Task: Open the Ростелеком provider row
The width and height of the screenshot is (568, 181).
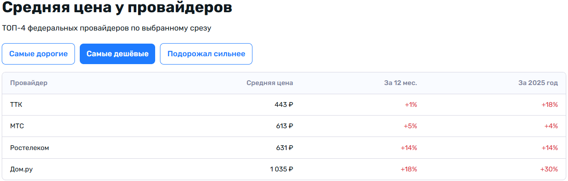Action: click(x=284, y=148)
